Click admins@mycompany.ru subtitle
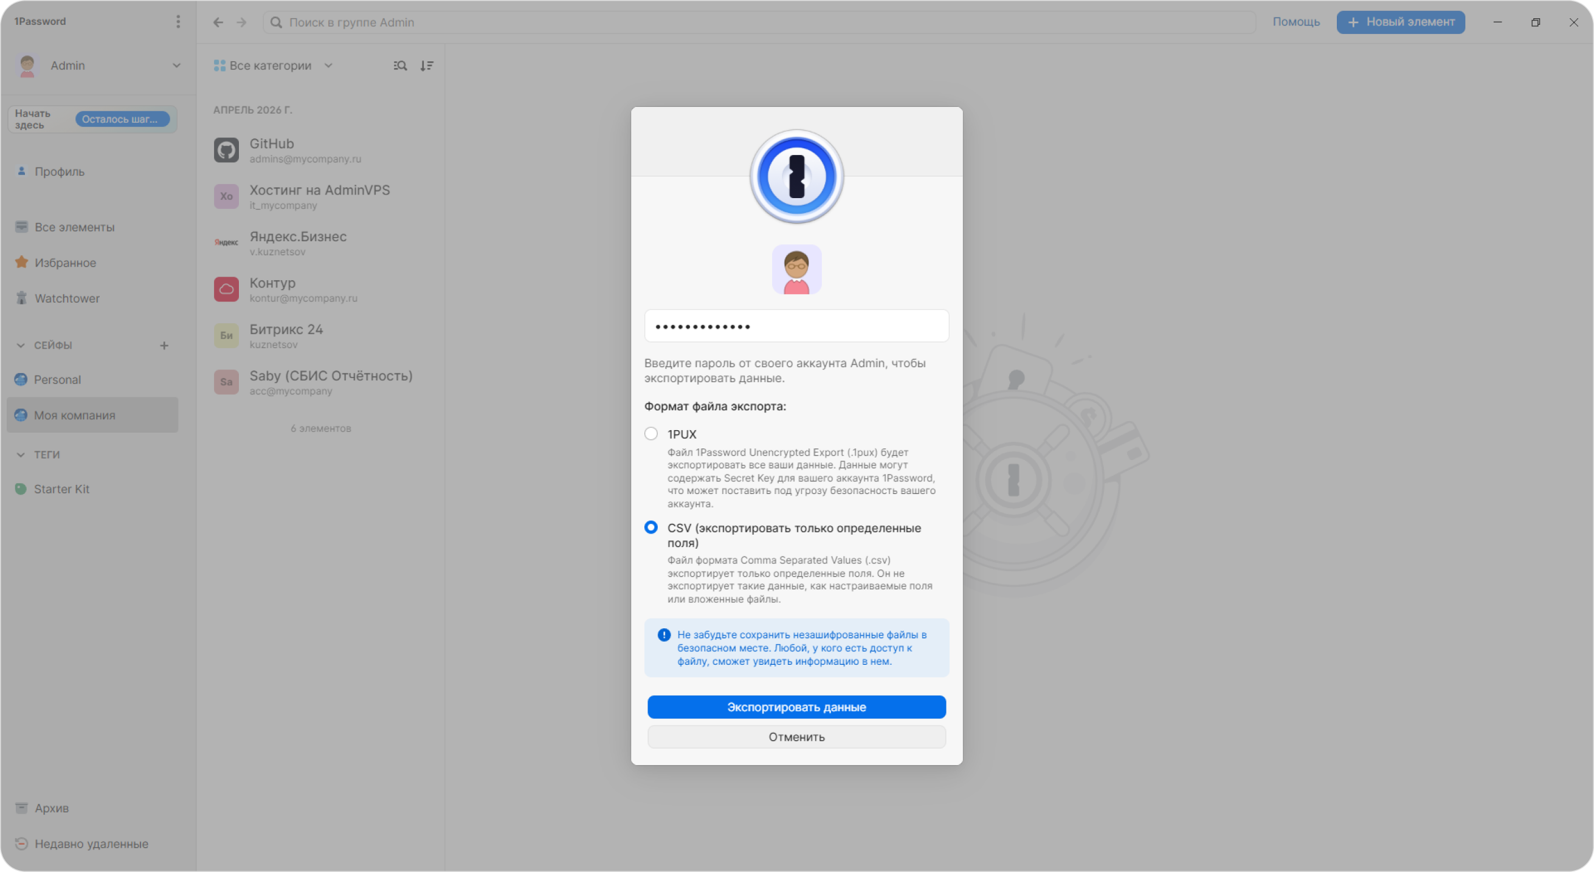The height and width of the screenshot is (872, 1594). [x=306, y=159]
